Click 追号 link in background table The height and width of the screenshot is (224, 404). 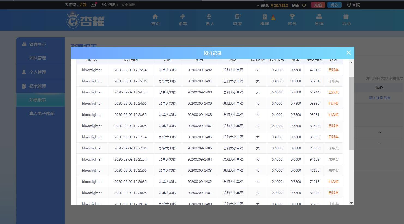click(x=379, y=98)
